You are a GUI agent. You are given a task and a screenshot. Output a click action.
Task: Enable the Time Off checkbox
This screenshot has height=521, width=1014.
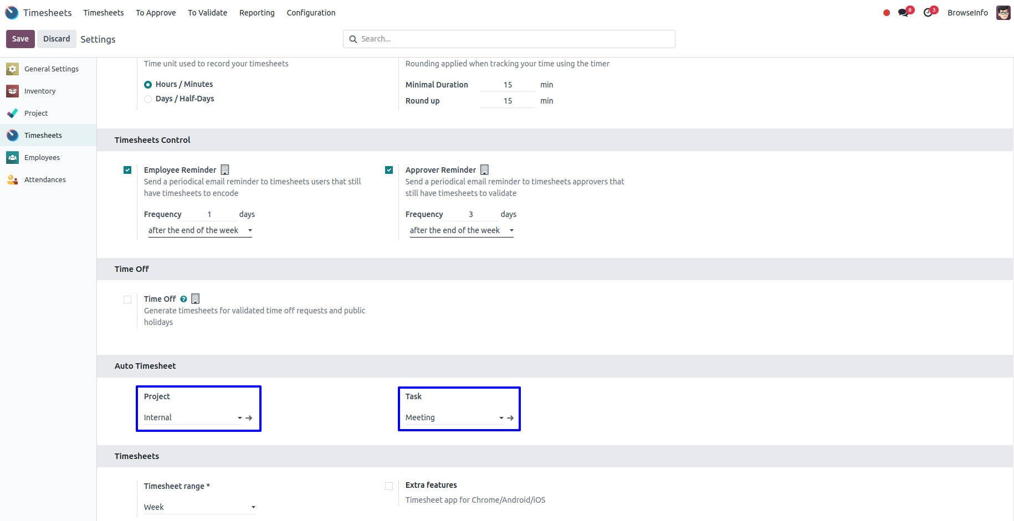point(127,300)
